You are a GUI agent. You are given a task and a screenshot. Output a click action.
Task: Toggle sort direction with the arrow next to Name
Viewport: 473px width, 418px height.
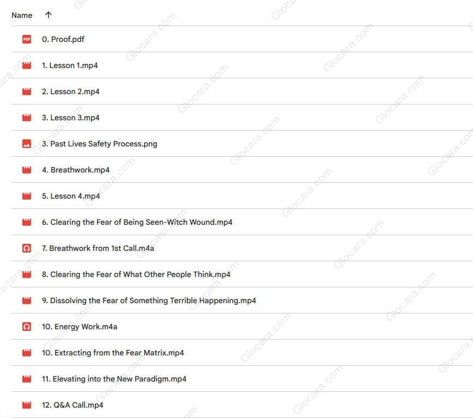tap(48, 15)
